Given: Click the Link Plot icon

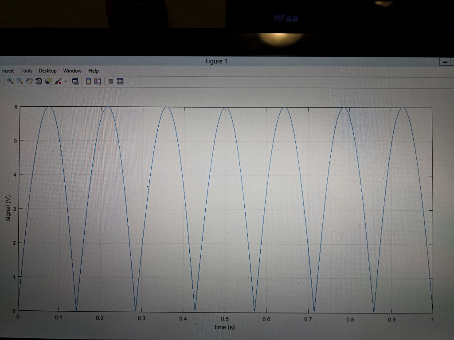Looking at the screenshot, I should pos(76,81).
